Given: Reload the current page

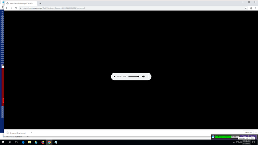Looking at the screenshot, I should click(x=15, y=8).
